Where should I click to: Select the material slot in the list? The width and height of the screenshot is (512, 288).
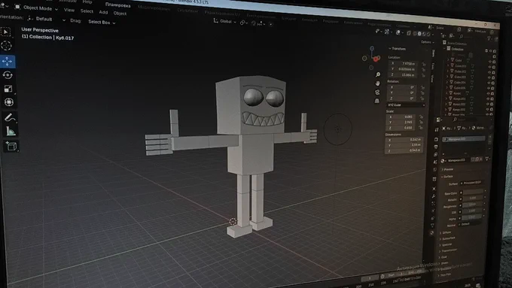point(464,139)
